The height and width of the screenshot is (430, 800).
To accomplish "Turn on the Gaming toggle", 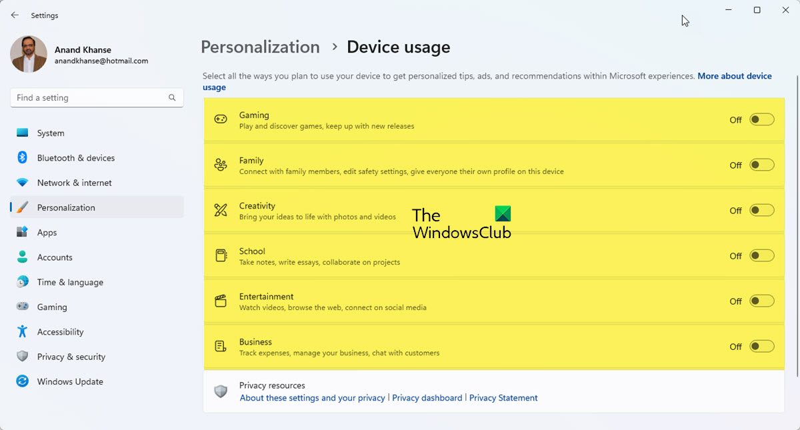I will tap(762, 120).
